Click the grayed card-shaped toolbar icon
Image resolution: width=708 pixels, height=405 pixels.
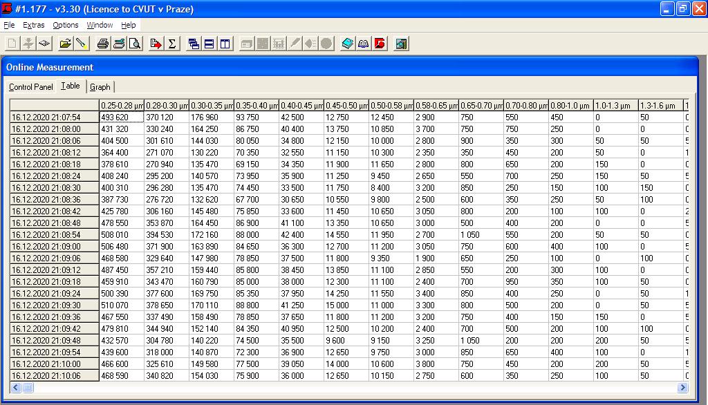point(247,44)
